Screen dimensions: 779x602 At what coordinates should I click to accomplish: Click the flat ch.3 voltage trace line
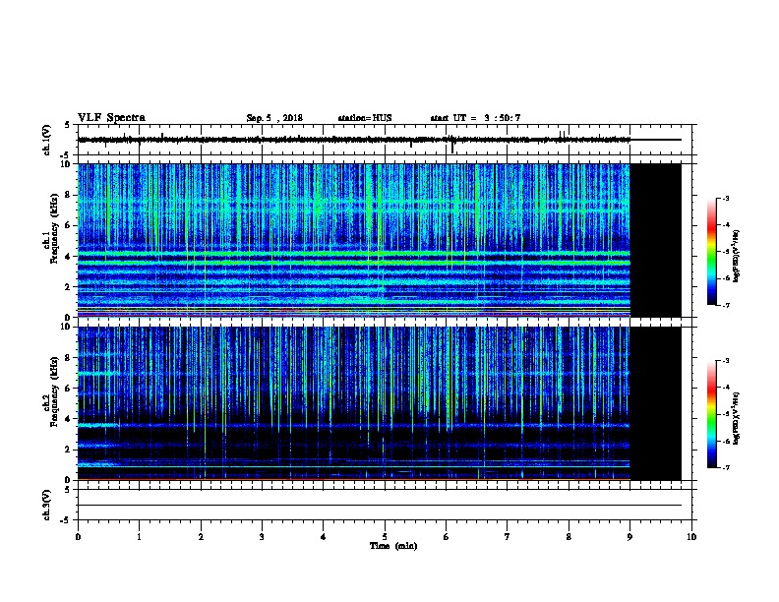380,506
